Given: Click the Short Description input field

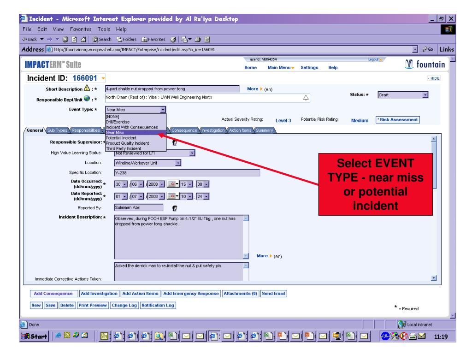Looking at the screenshot, I should pos(172,89).
